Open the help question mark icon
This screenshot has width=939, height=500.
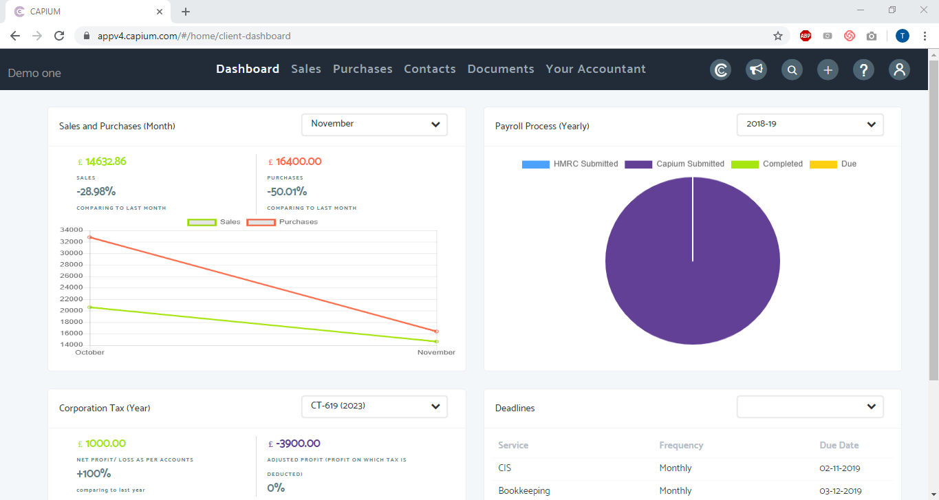pyautogui.click(x=863, y=69)
